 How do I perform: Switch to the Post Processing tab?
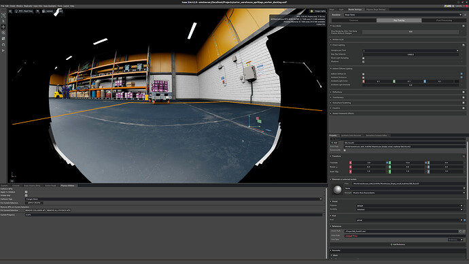(x=444, y=20)
